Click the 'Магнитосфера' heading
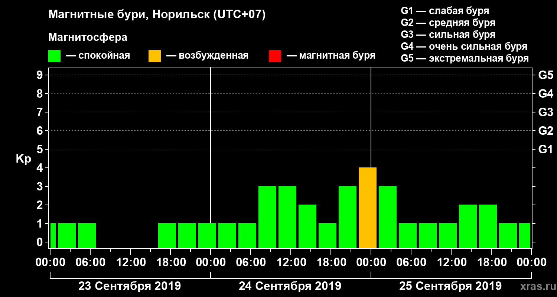The image size is (557, 297). (88, 37)
